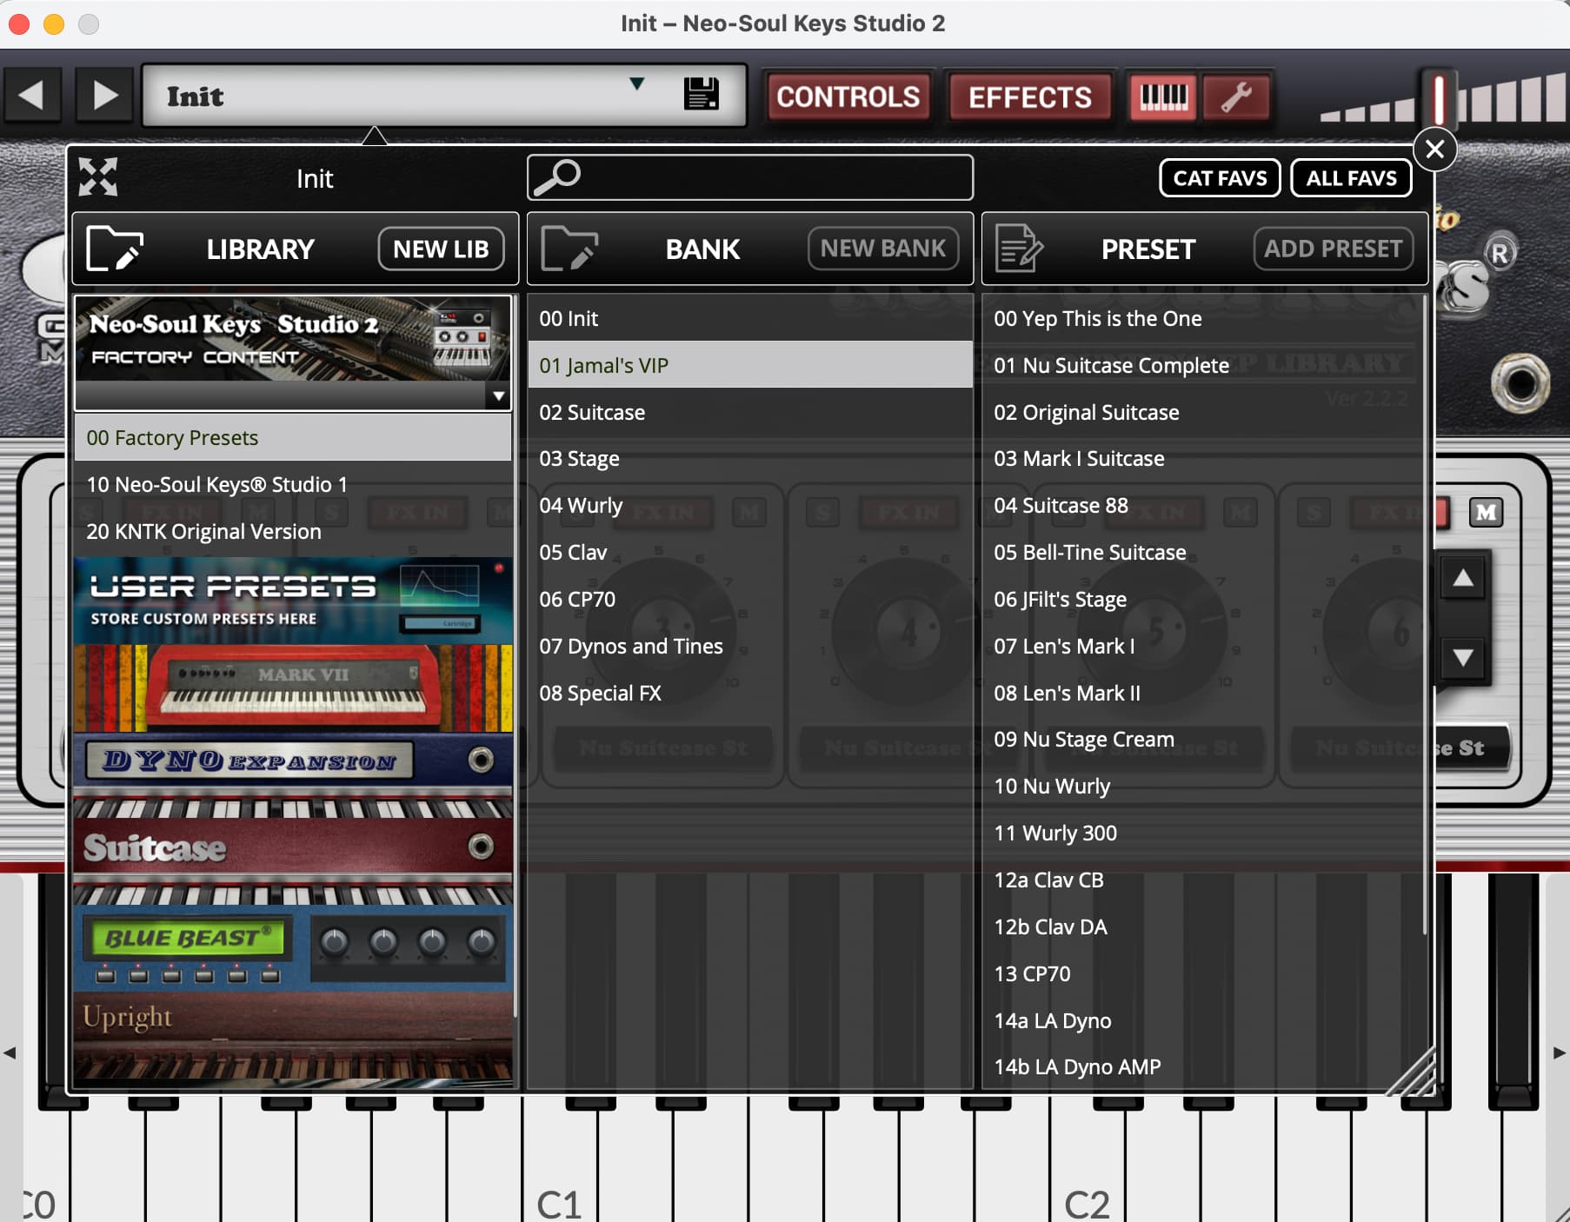1570x1222 pixels.
Task: Toggle the M button on channel strip
Action: tap(1486, 513)
